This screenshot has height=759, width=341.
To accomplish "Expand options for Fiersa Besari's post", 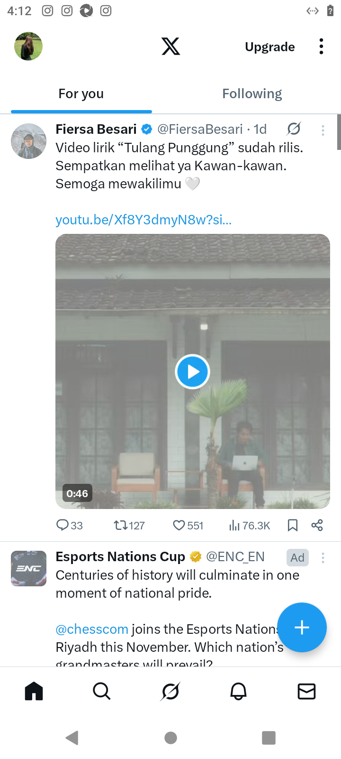I will 323,130.
